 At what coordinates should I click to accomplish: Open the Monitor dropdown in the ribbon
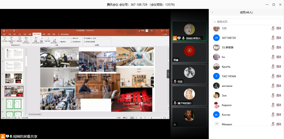click(x=109, y=38)
